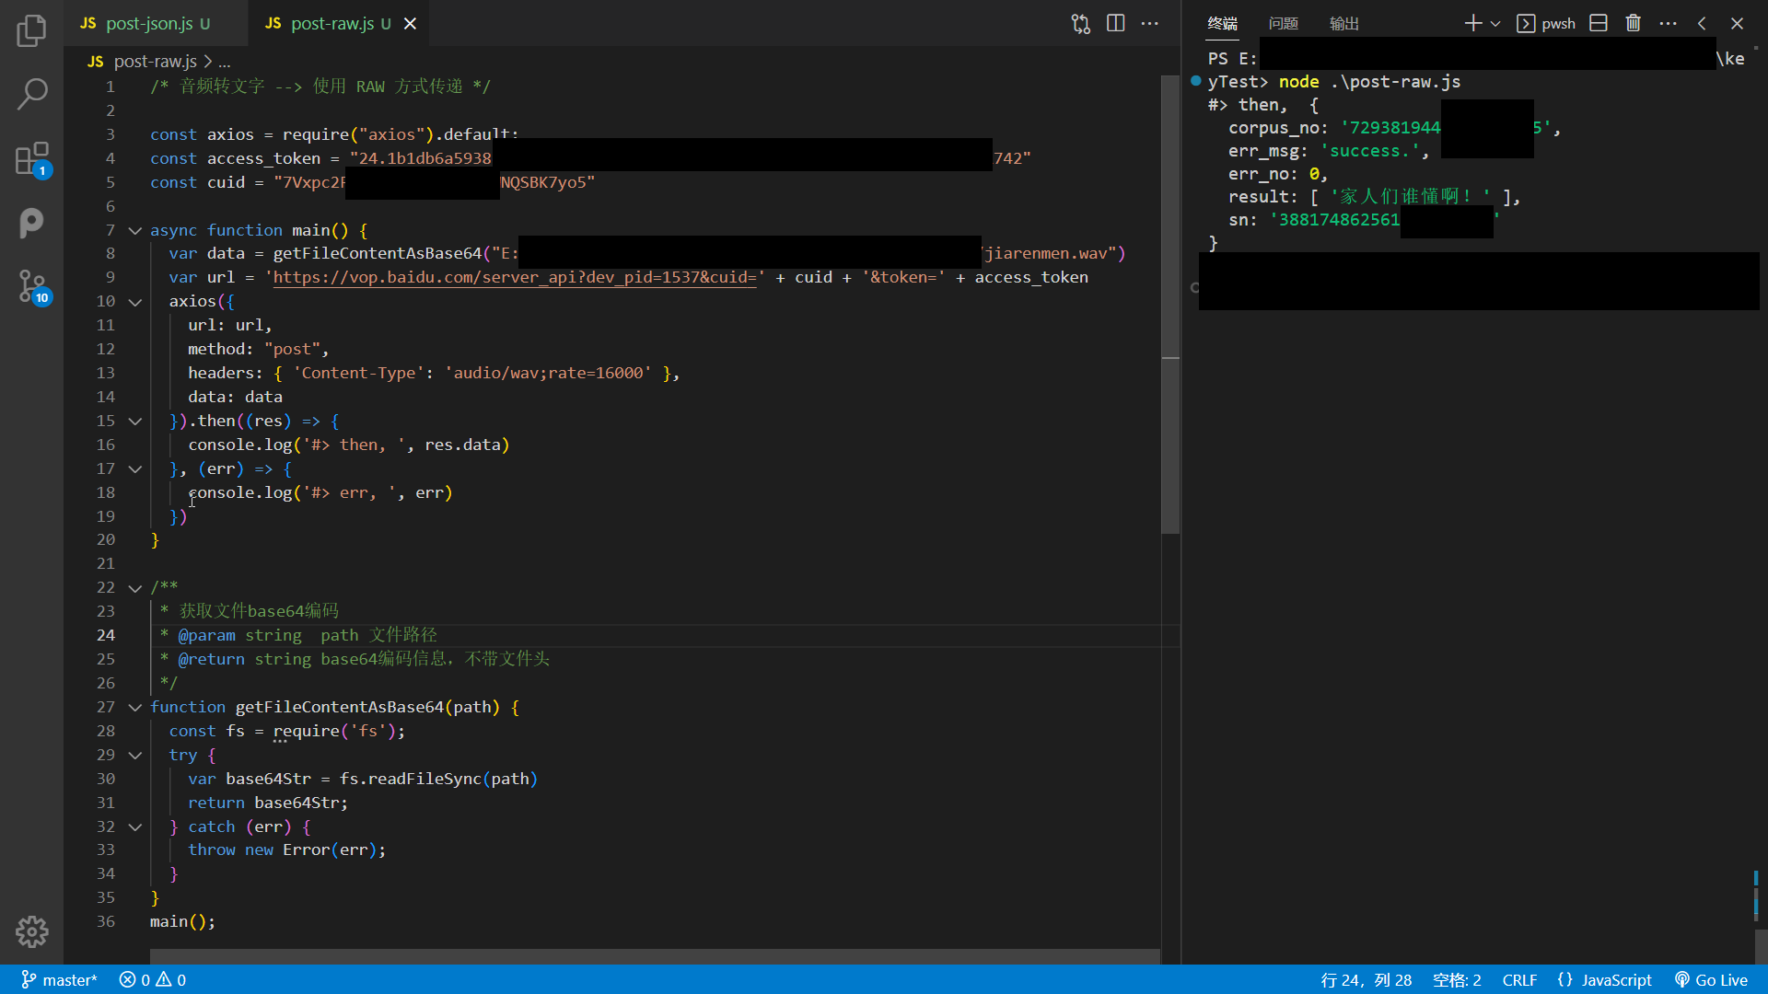This screenshot has width=1768, height=994.
Task: Close the terminal panel
Action: [x=1737, y=23]
